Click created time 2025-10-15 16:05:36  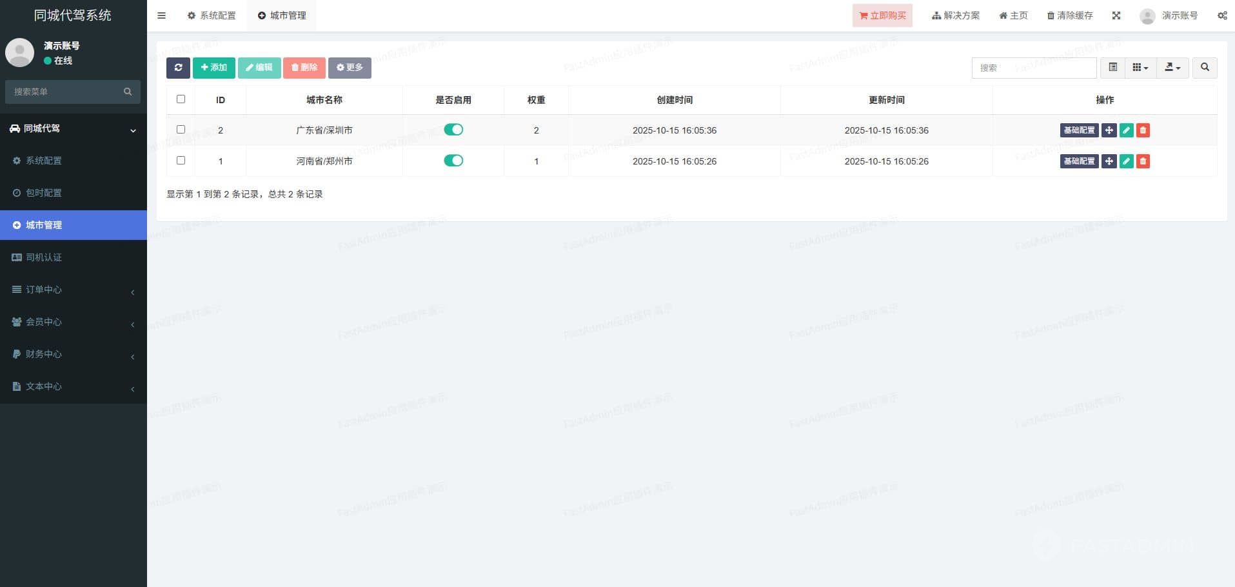[x=675, y=130]
